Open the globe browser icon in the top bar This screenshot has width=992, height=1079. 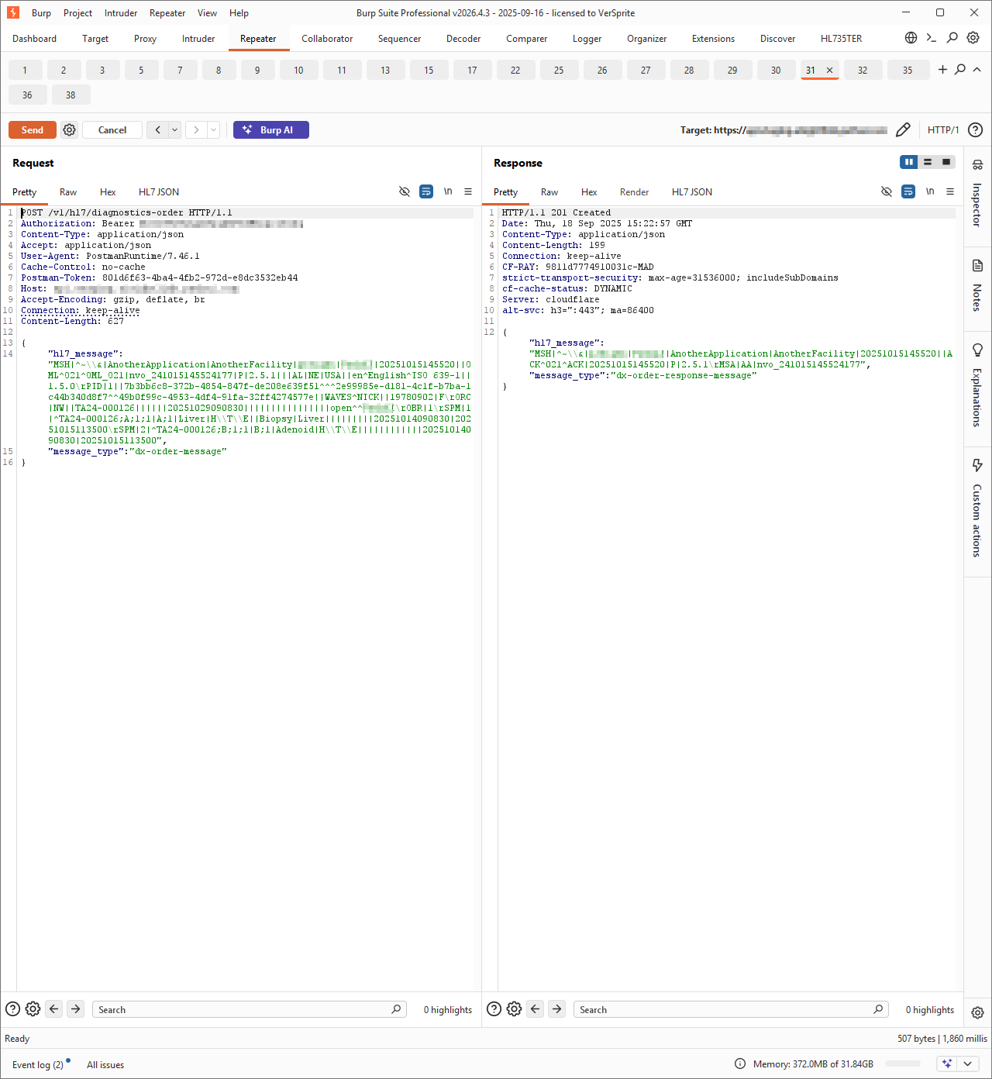click(911, 38)
